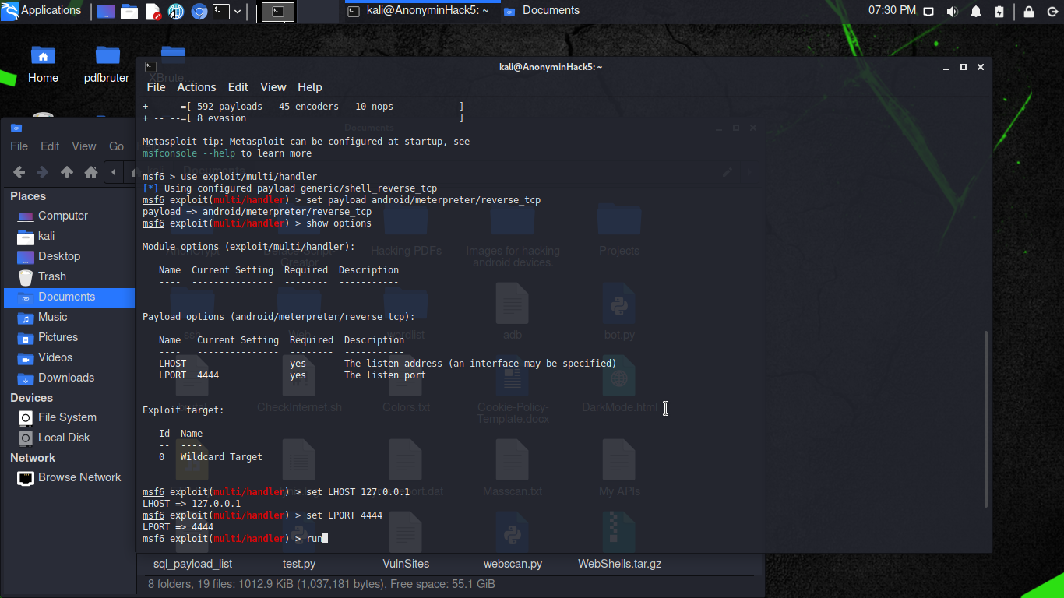
Task: Click the file manager status bar text
Action: (322, 584)
